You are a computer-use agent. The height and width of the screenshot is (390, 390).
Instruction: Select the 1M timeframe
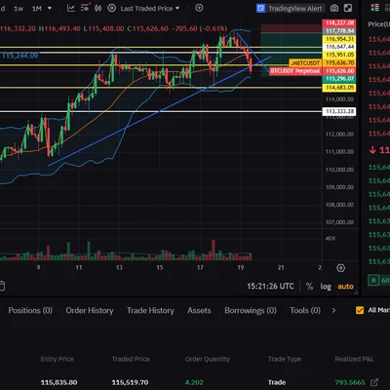(37, 9)
